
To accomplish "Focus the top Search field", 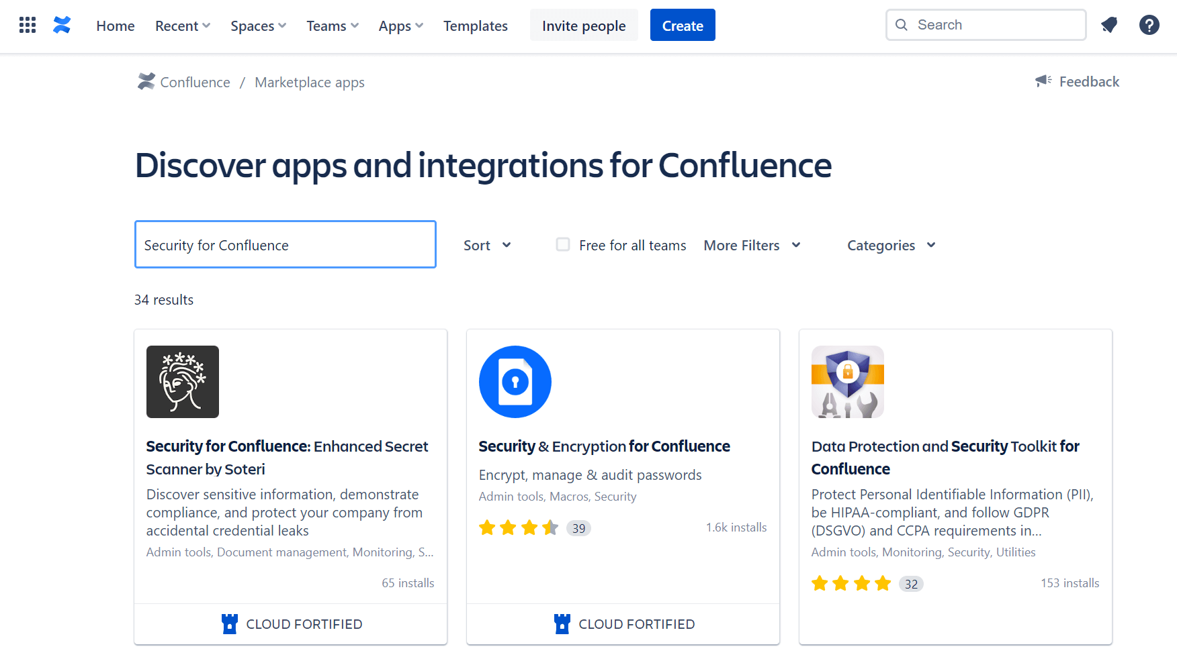I will [x=986, y=25].
